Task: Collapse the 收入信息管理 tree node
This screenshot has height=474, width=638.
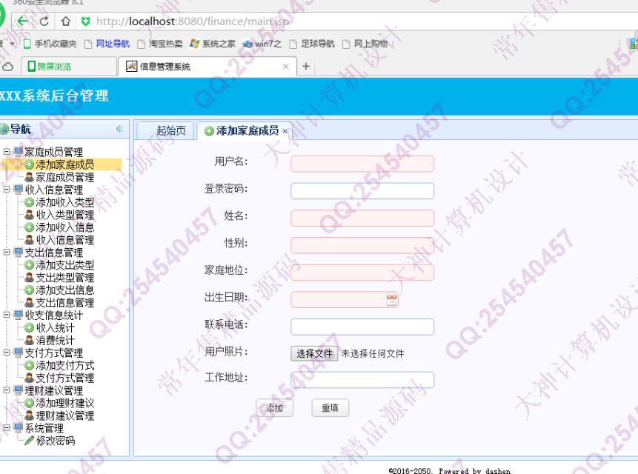Action: tap(7, 190)
